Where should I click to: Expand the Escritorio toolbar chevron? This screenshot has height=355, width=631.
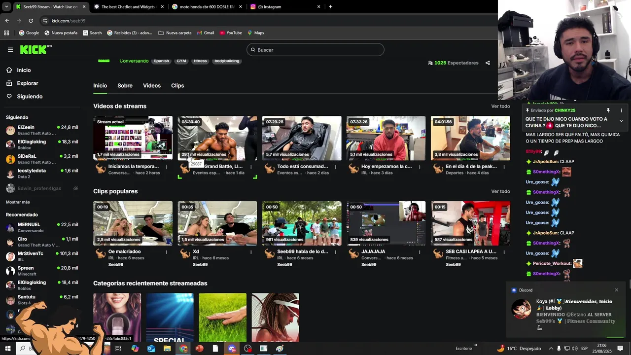coord(476,346)
